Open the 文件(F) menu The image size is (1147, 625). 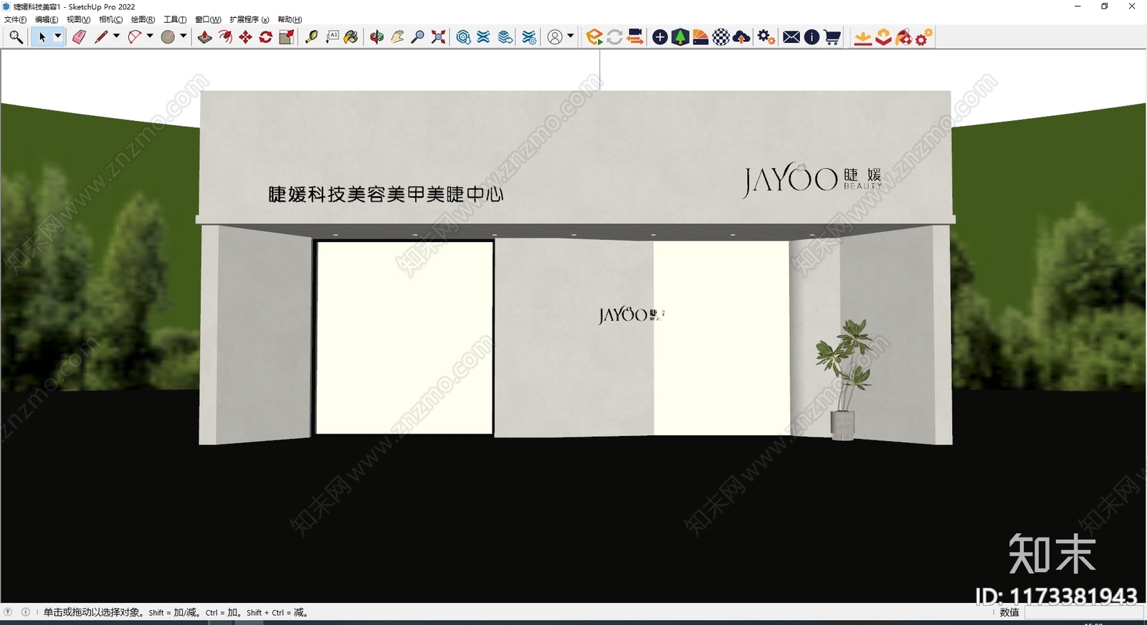(15, 19)
